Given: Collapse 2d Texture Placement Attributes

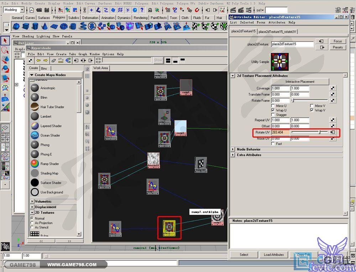Looking at the screenshot, I should click(233, 76).
